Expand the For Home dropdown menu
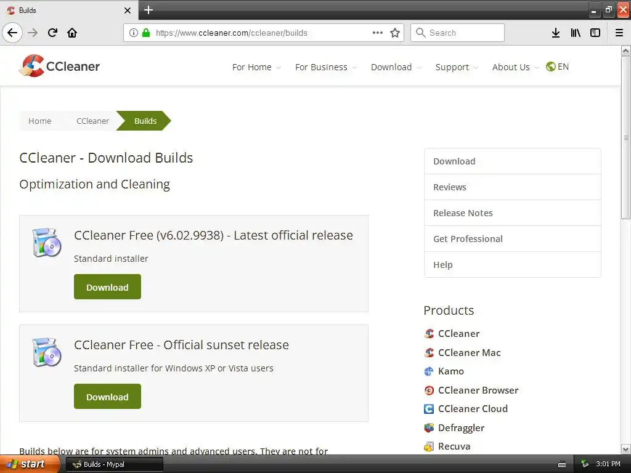Viewport: 631px width, 473px height. [x=256, y=67]
